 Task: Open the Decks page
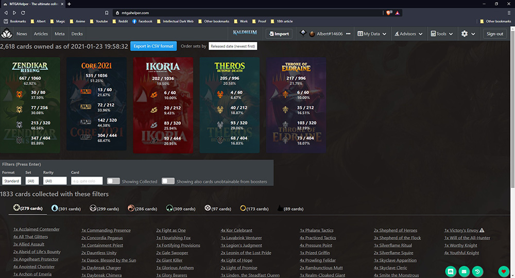point(77,33)
